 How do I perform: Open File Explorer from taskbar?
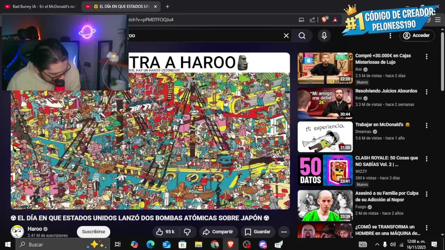pyautogui.click(x=199, y=244)
